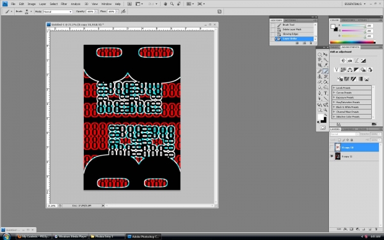Toggle Quick Mask mode button in toolbox

[x=323, y=127]
